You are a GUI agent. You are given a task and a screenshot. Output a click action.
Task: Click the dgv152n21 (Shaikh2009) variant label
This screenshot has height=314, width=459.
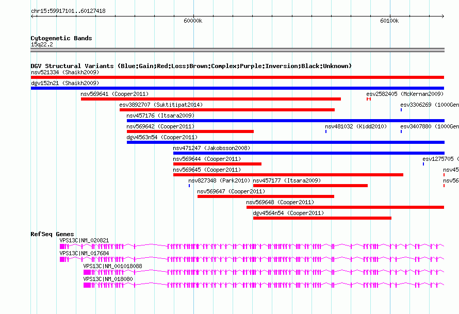(x=65, y=83)
